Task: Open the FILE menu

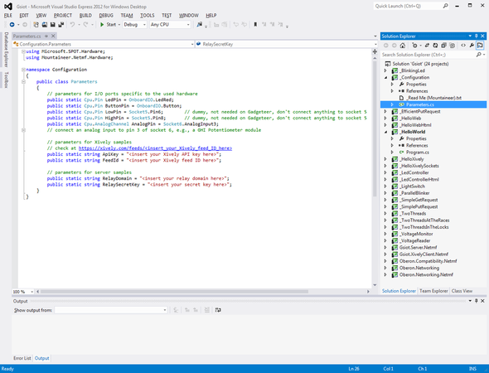Action: coord(8,15)
